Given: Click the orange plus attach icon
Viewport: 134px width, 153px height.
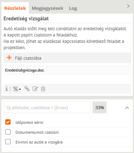Looking at the screenshot, I should (x=9, y=58).
